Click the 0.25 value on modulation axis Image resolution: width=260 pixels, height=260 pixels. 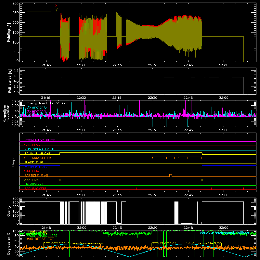[15, 101]
